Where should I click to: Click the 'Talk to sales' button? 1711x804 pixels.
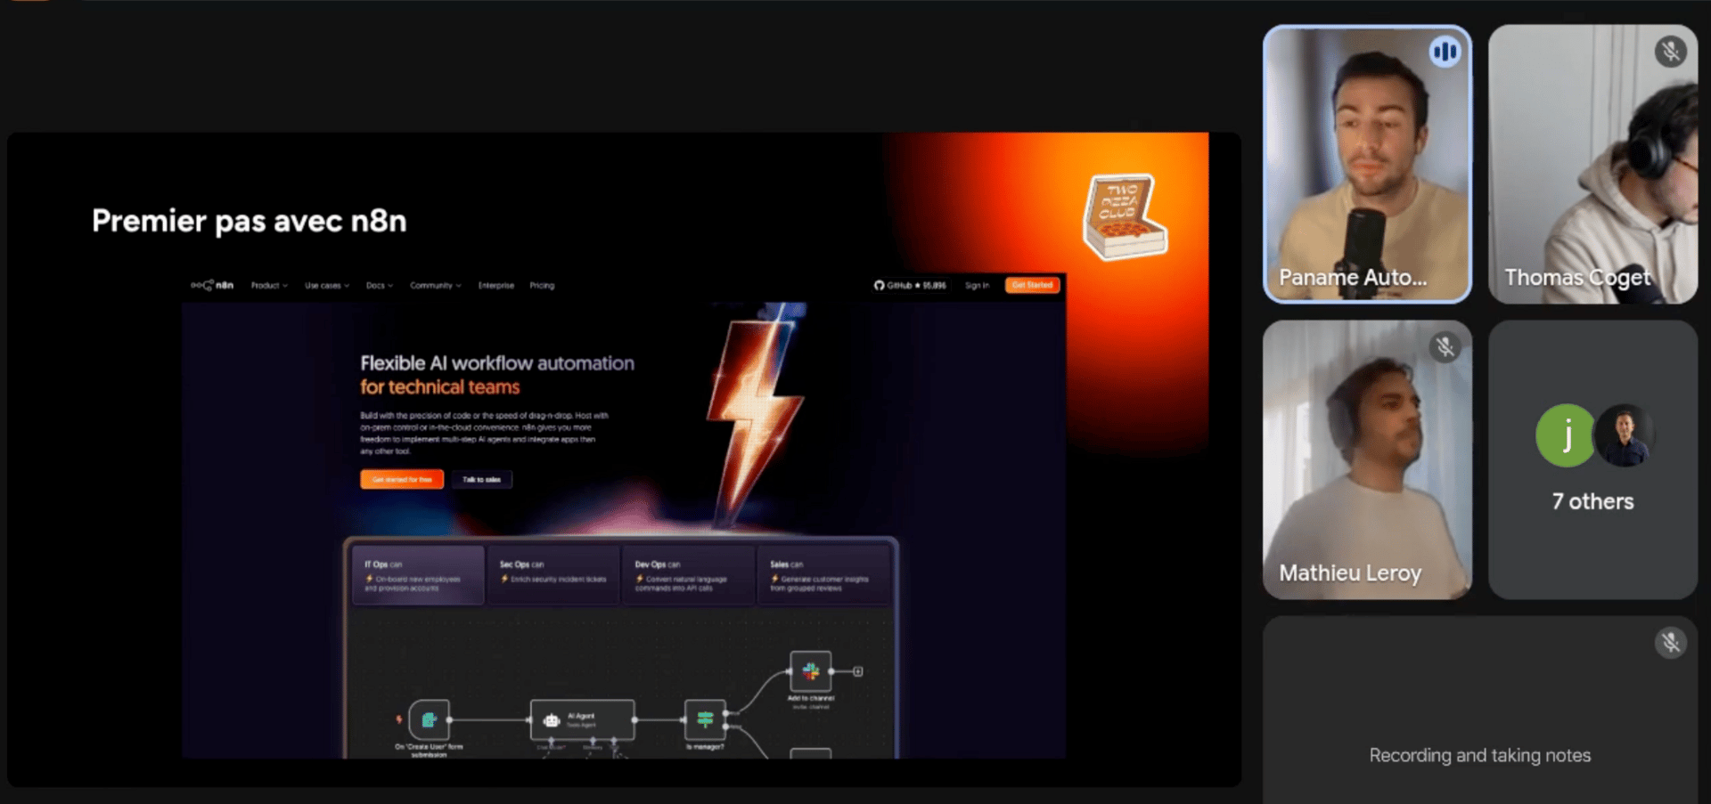[x=481, y=479]
